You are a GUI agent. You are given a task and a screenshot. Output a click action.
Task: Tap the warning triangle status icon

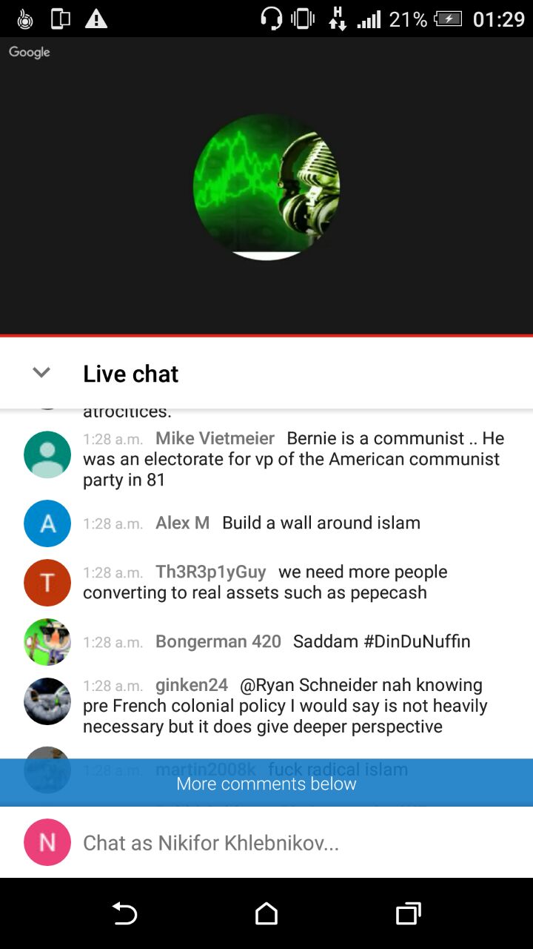click(x=96, y=19)
